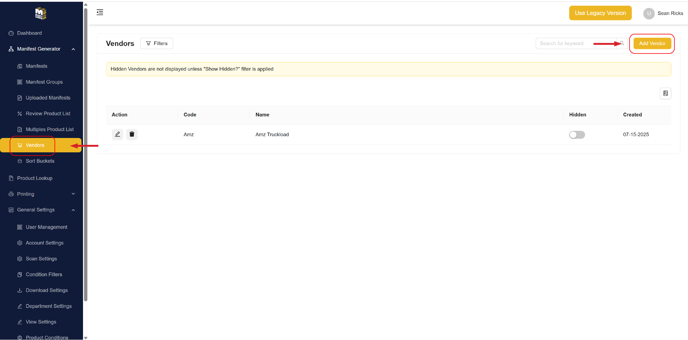Open the Sort Buckets page
688x340 pixels.
point(40,161)
